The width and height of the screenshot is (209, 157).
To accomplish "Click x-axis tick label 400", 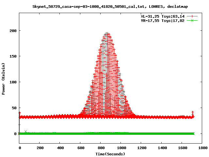I will point(60,148).
